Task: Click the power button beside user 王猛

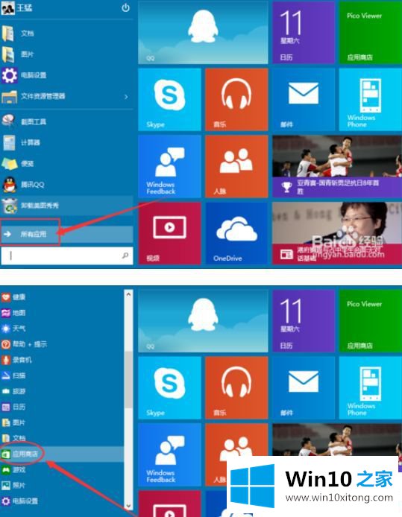Action: click(x=126, y=7)
